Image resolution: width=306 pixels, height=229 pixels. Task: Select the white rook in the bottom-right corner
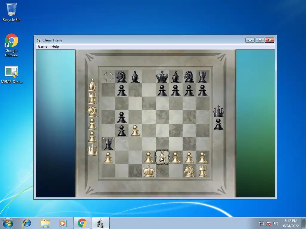tap(203, 171)
